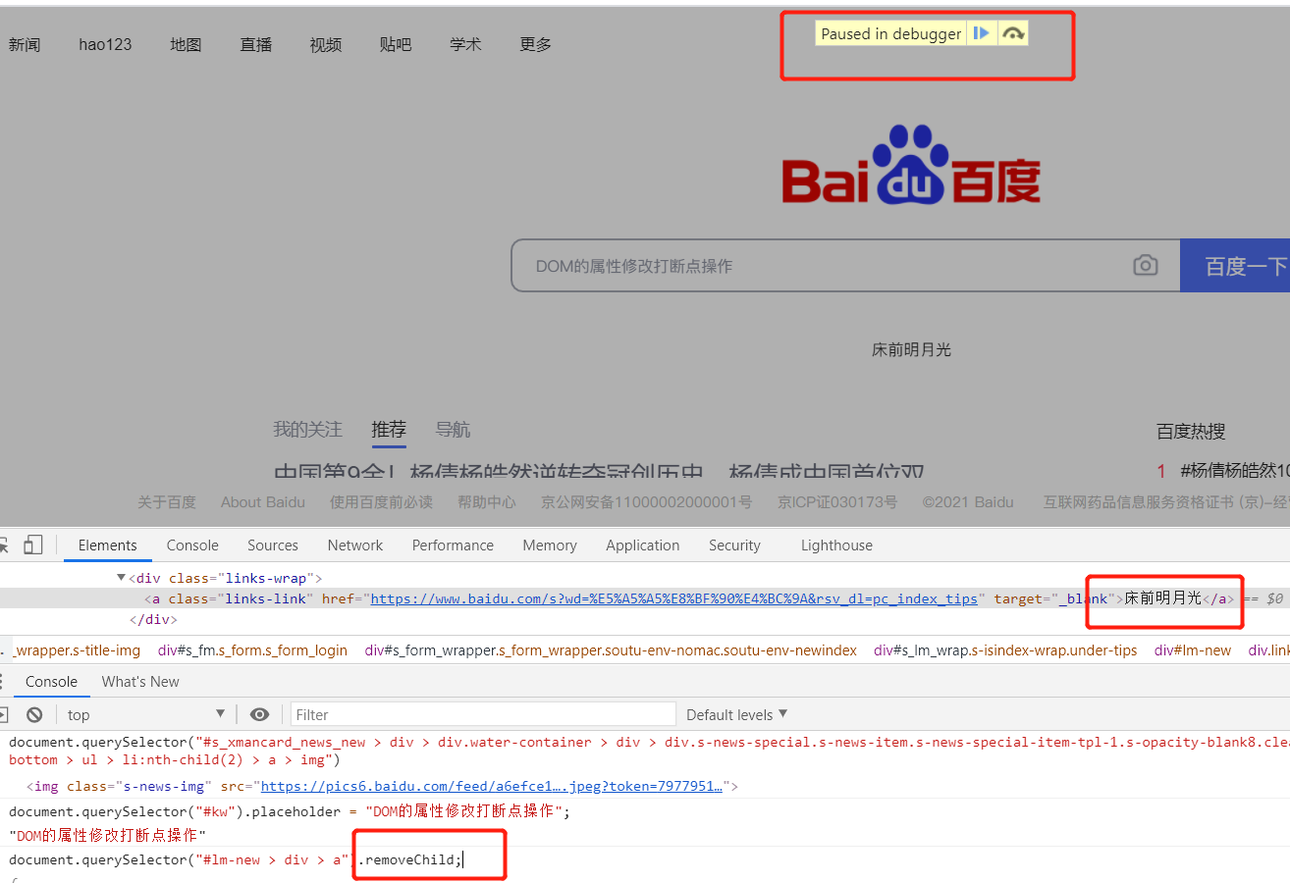
Task: Open the 京ICP证030173号 footer link
Action: click(837, 501)
